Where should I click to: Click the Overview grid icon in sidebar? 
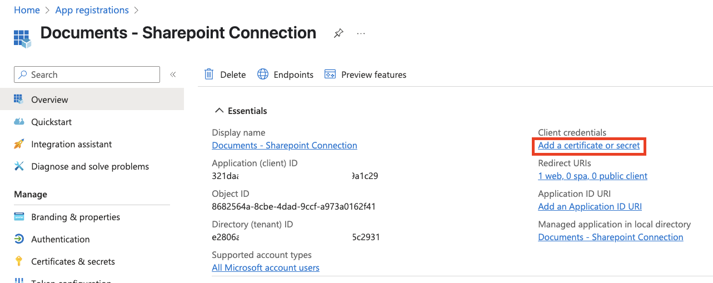coord(19,100)
